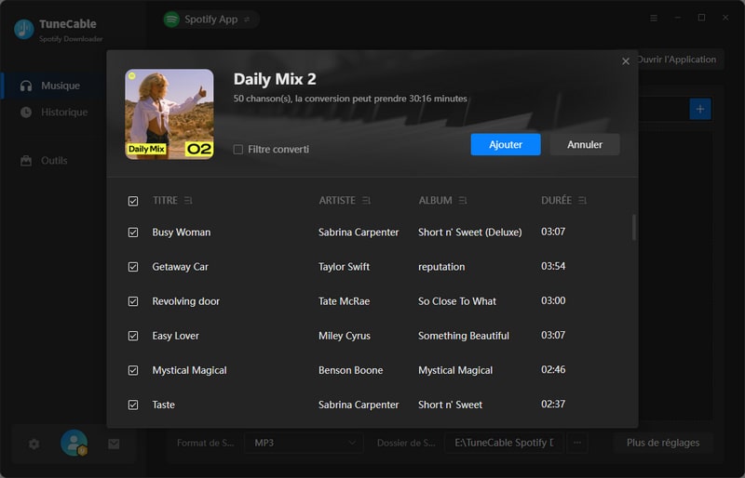Enable the Filtre converti checkbox
The image size is (745, 478).
pyautogui.click(x=238, y=150)
